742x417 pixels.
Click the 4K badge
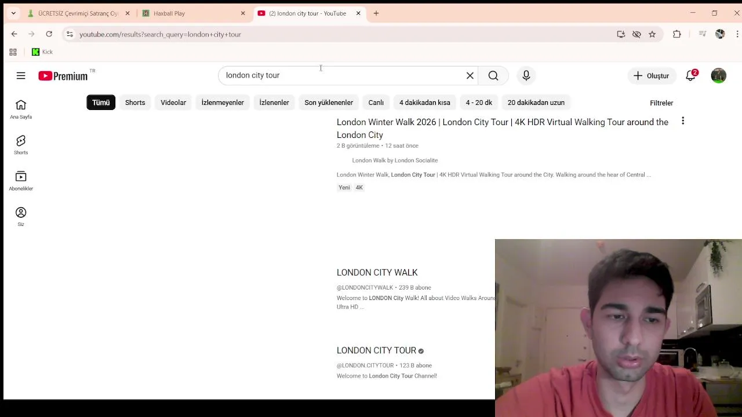(359, 188)
